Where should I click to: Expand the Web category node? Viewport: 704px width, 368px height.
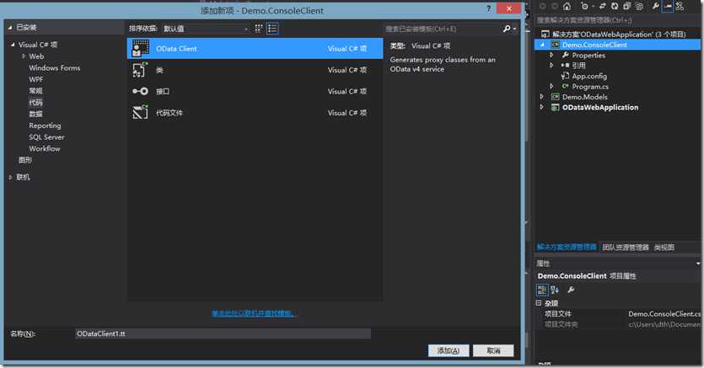point(24,56)
